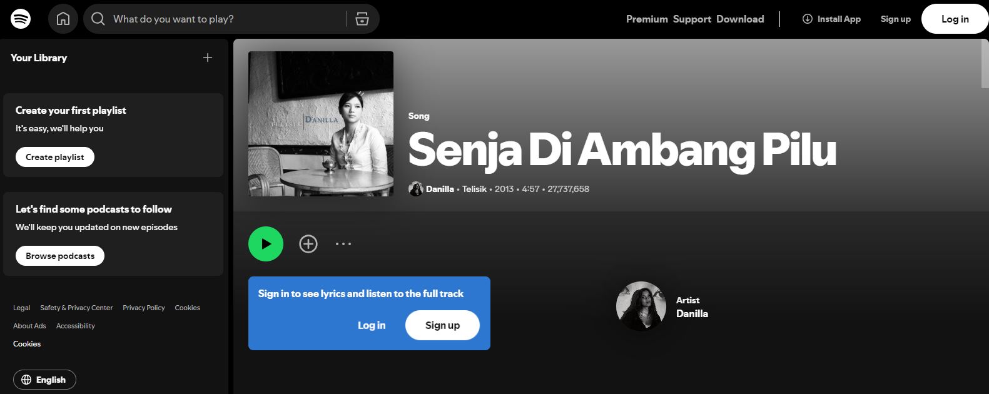Click Browse podcasts button
This screenshot has height=394, width=989.
[60, 256]
